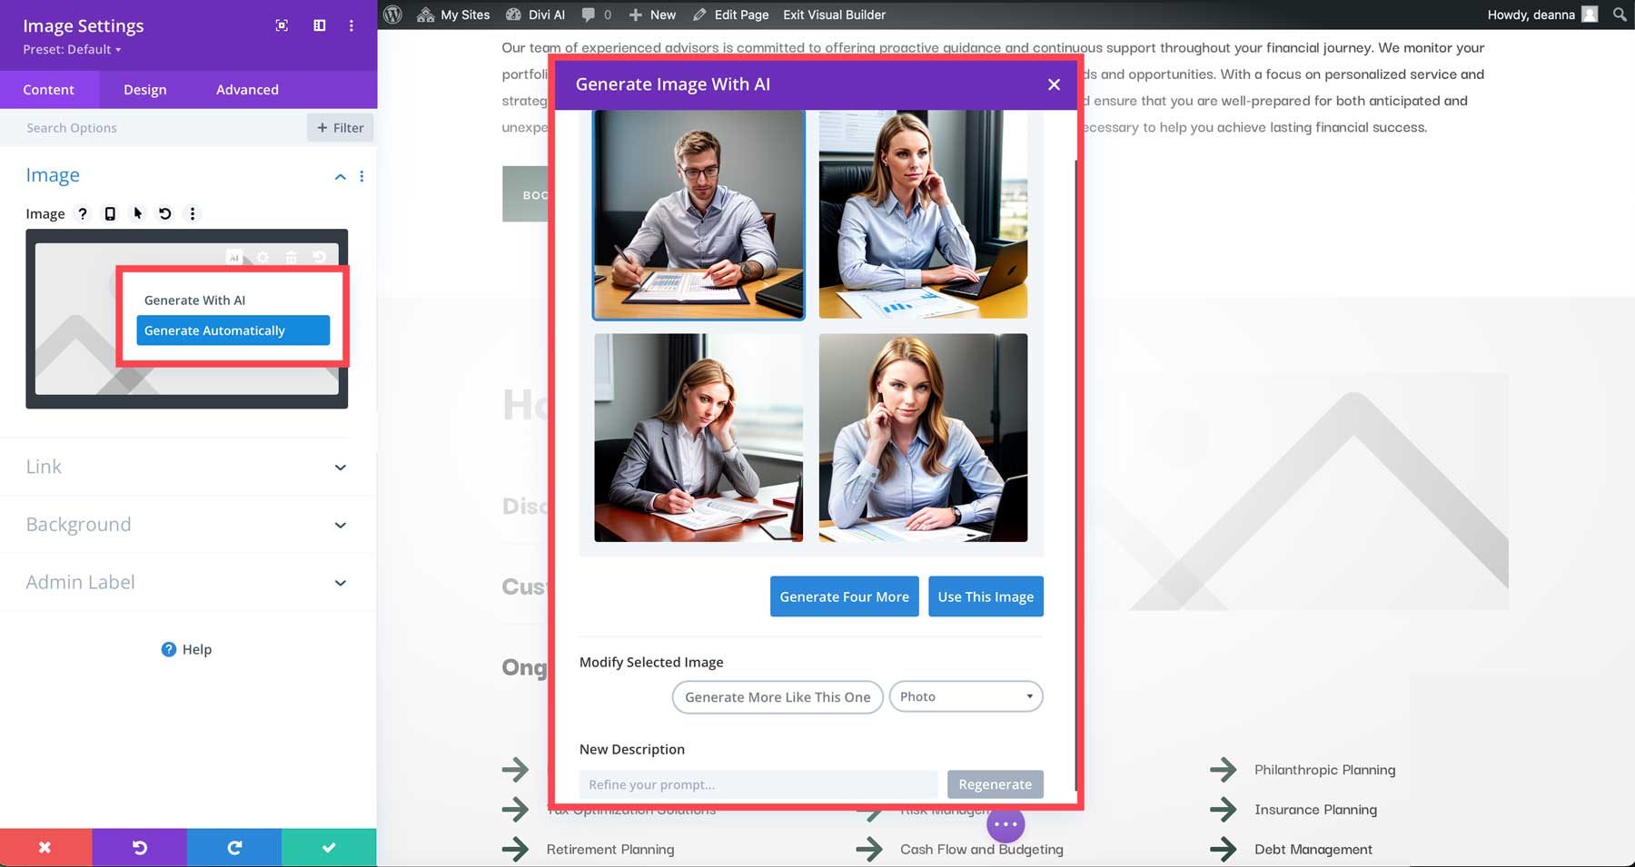
Task: Click the deanna user avatar in the admin bar
Action: (1590, 15)
